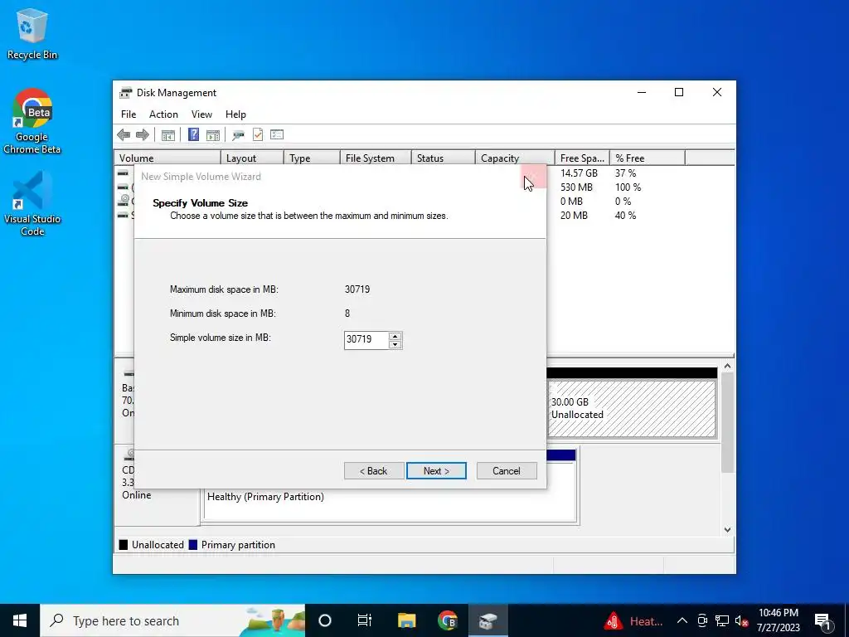Open the Windows Start menu
Viewport: 849px width, 637px height.
pyautogui.click(x=20, y=620)
